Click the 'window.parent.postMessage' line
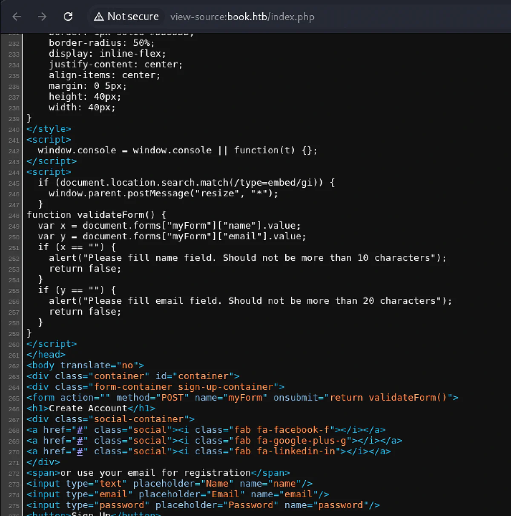The height and width of the screenshot is (516, 511). (164, 193)
